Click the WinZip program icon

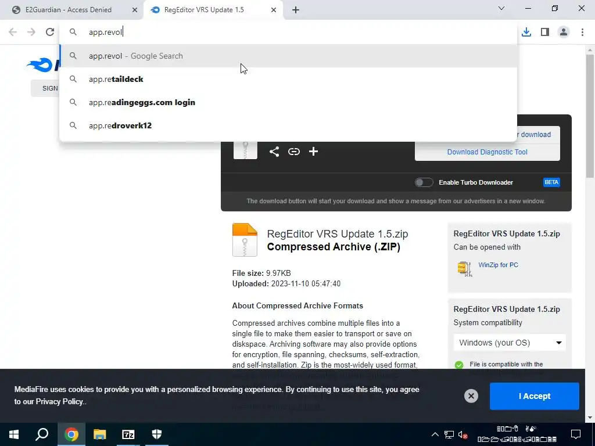tap(464, 268)
